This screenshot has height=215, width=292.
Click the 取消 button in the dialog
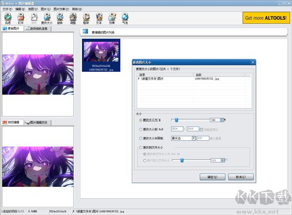pos(238,177)
